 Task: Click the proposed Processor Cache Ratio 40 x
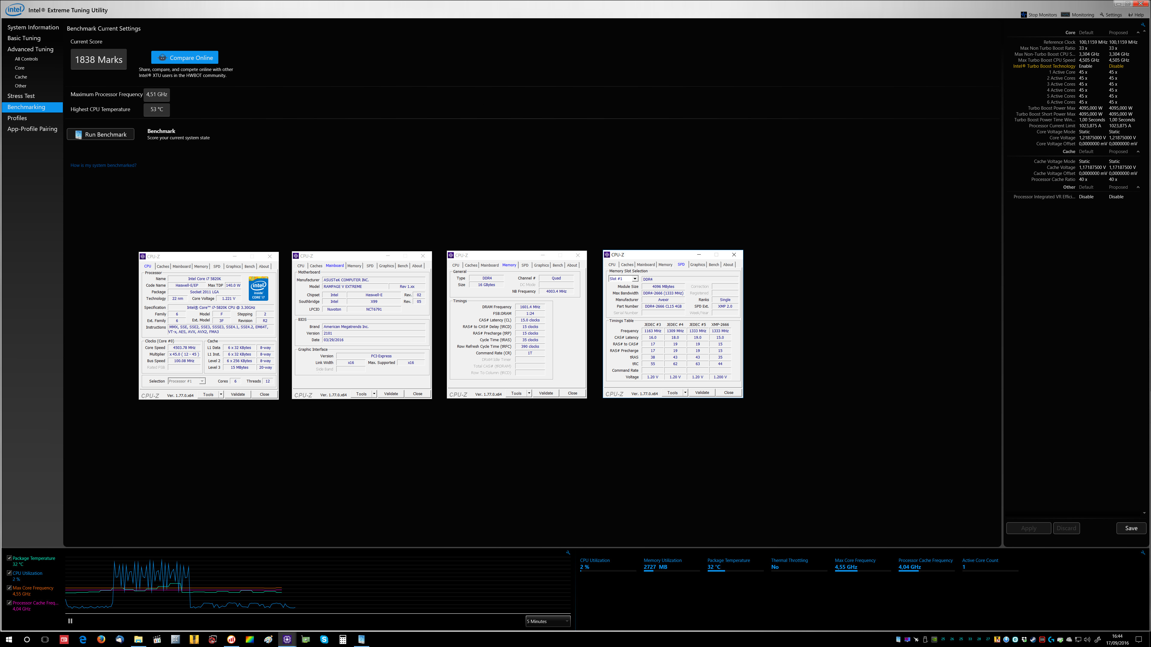tap(1113, 179)
